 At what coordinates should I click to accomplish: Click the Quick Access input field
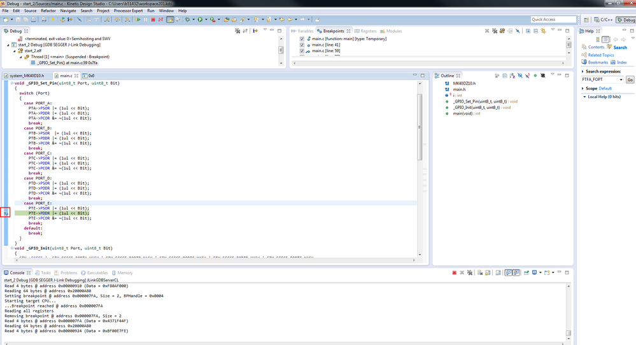click(553, 20)
